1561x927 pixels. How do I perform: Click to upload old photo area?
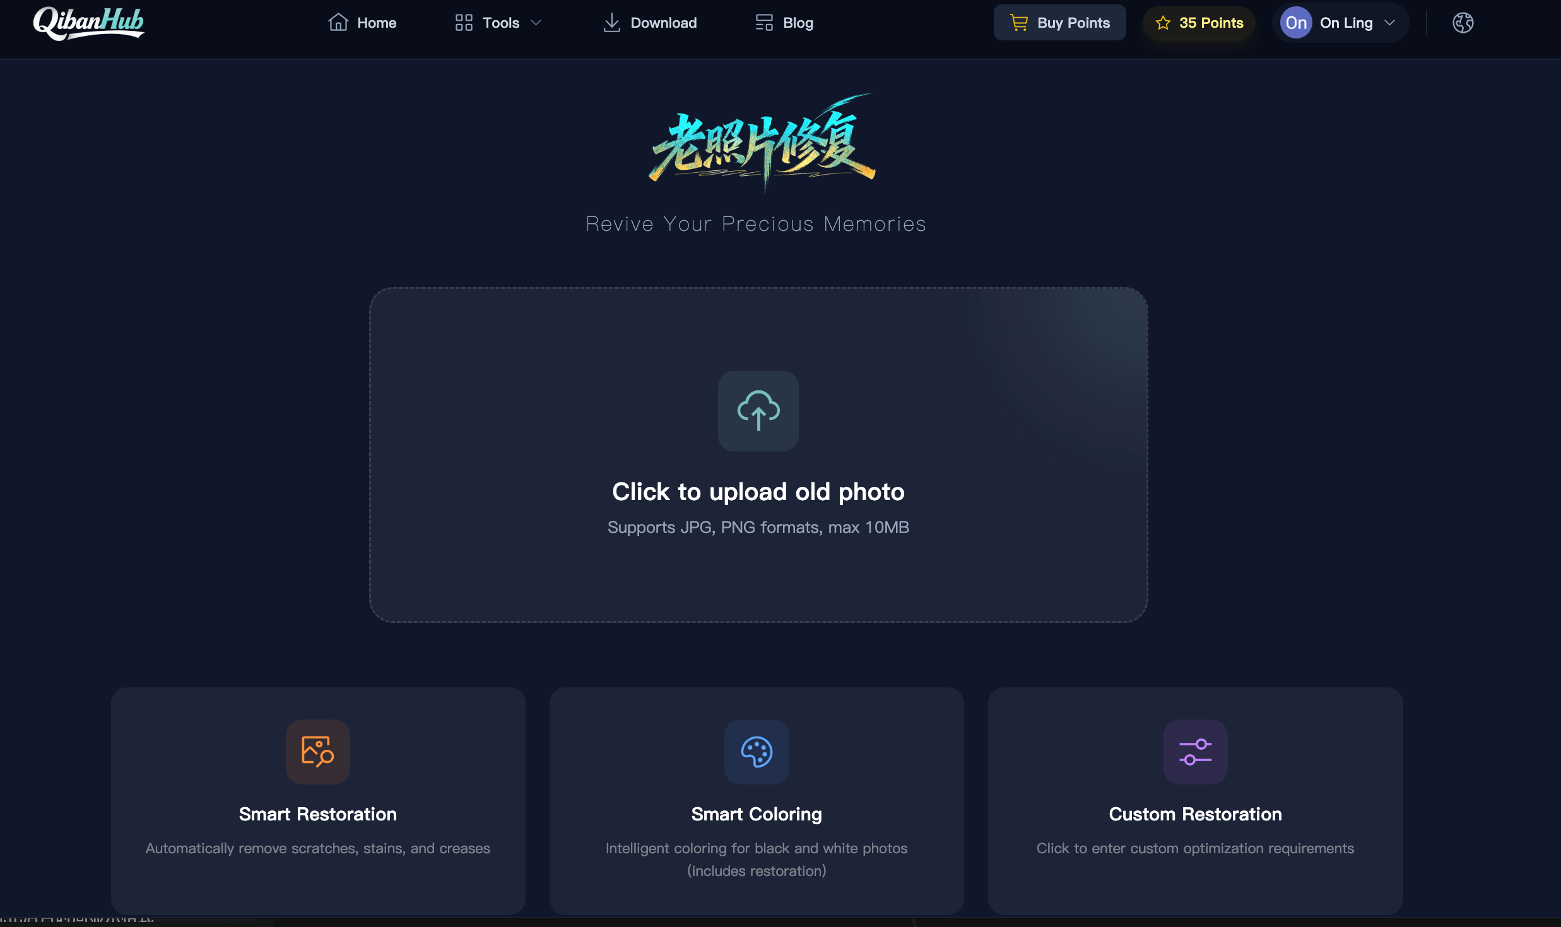pos(758,455)
